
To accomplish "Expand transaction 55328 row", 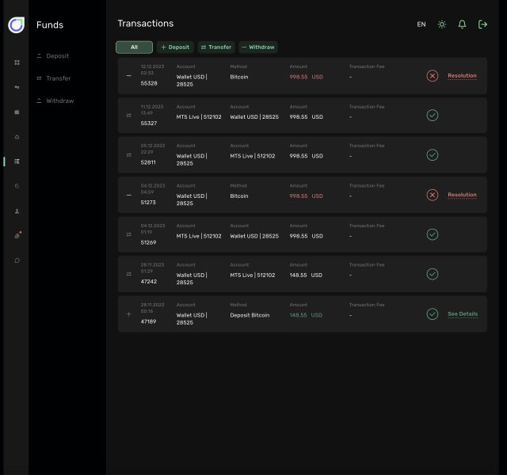I will (129, 76).
